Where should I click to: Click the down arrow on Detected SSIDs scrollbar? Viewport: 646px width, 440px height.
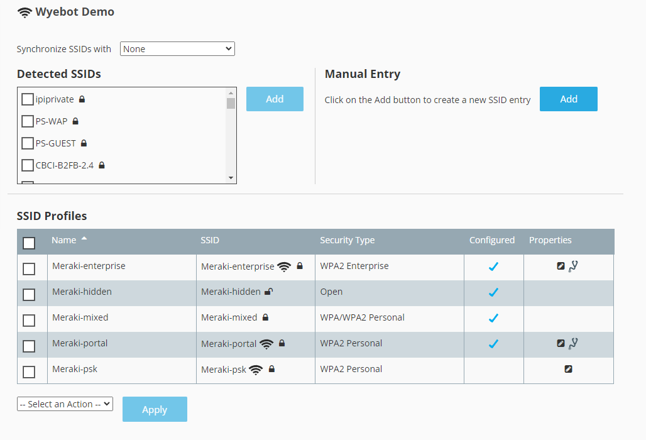pyautogui.click(x=232, y=179)
